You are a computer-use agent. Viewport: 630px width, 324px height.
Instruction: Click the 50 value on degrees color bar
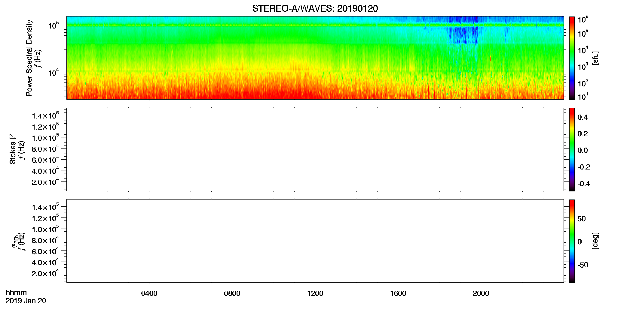(x=582, y=219)
